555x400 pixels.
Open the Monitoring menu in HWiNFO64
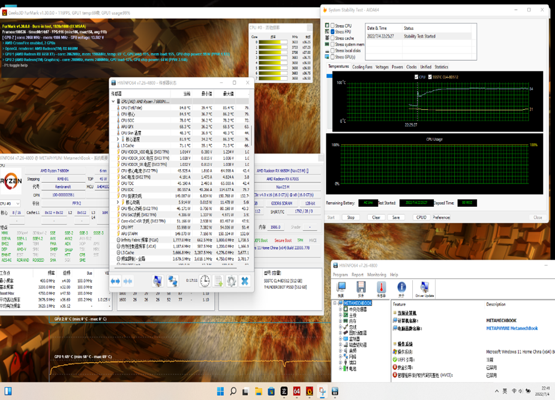coord(377,275)
